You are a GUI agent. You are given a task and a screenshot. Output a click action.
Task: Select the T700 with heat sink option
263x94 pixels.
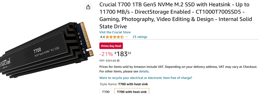click(x=132, y=91)
